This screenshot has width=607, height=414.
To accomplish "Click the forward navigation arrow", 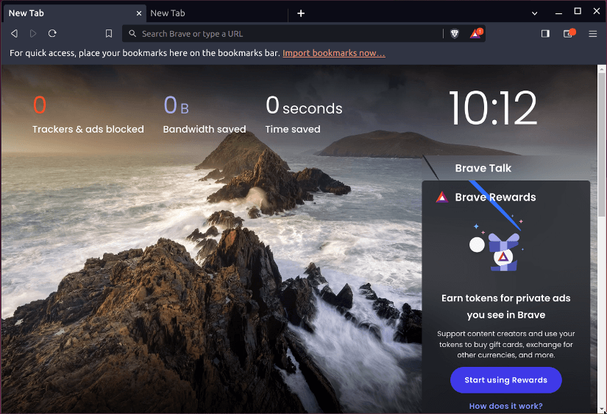I will 33,34.
